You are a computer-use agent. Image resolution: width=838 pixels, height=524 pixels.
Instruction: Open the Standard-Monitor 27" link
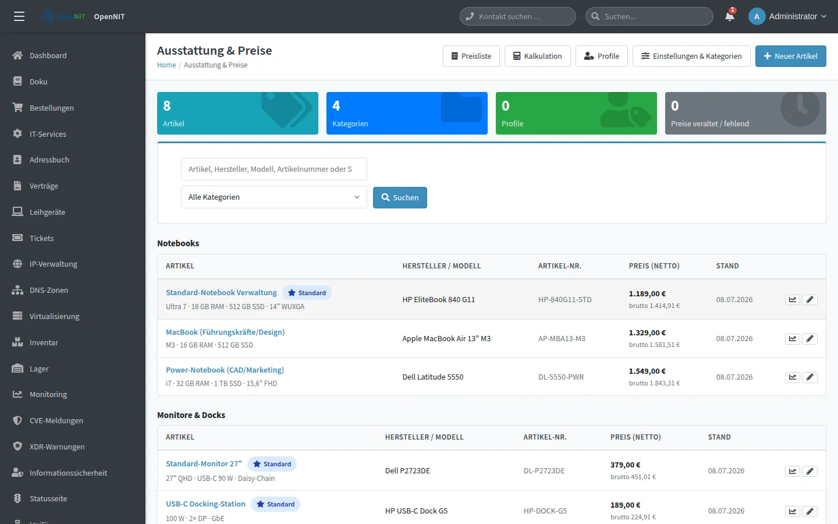204,463
